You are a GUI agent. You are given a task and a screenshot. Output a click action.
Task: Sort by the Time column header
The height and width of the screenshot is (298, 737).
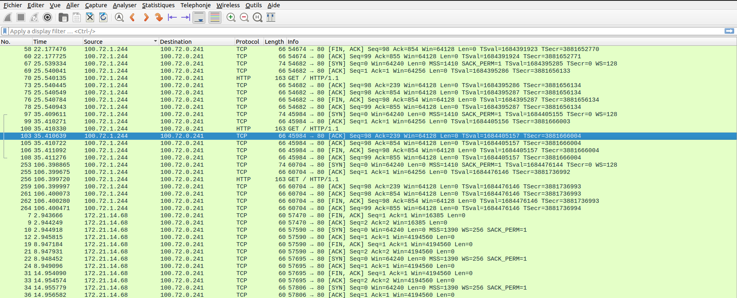pos(57,42)
